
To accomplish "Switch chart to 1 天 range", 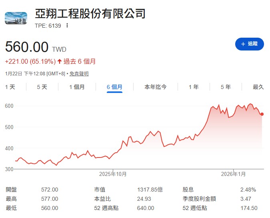I will 10,87.
